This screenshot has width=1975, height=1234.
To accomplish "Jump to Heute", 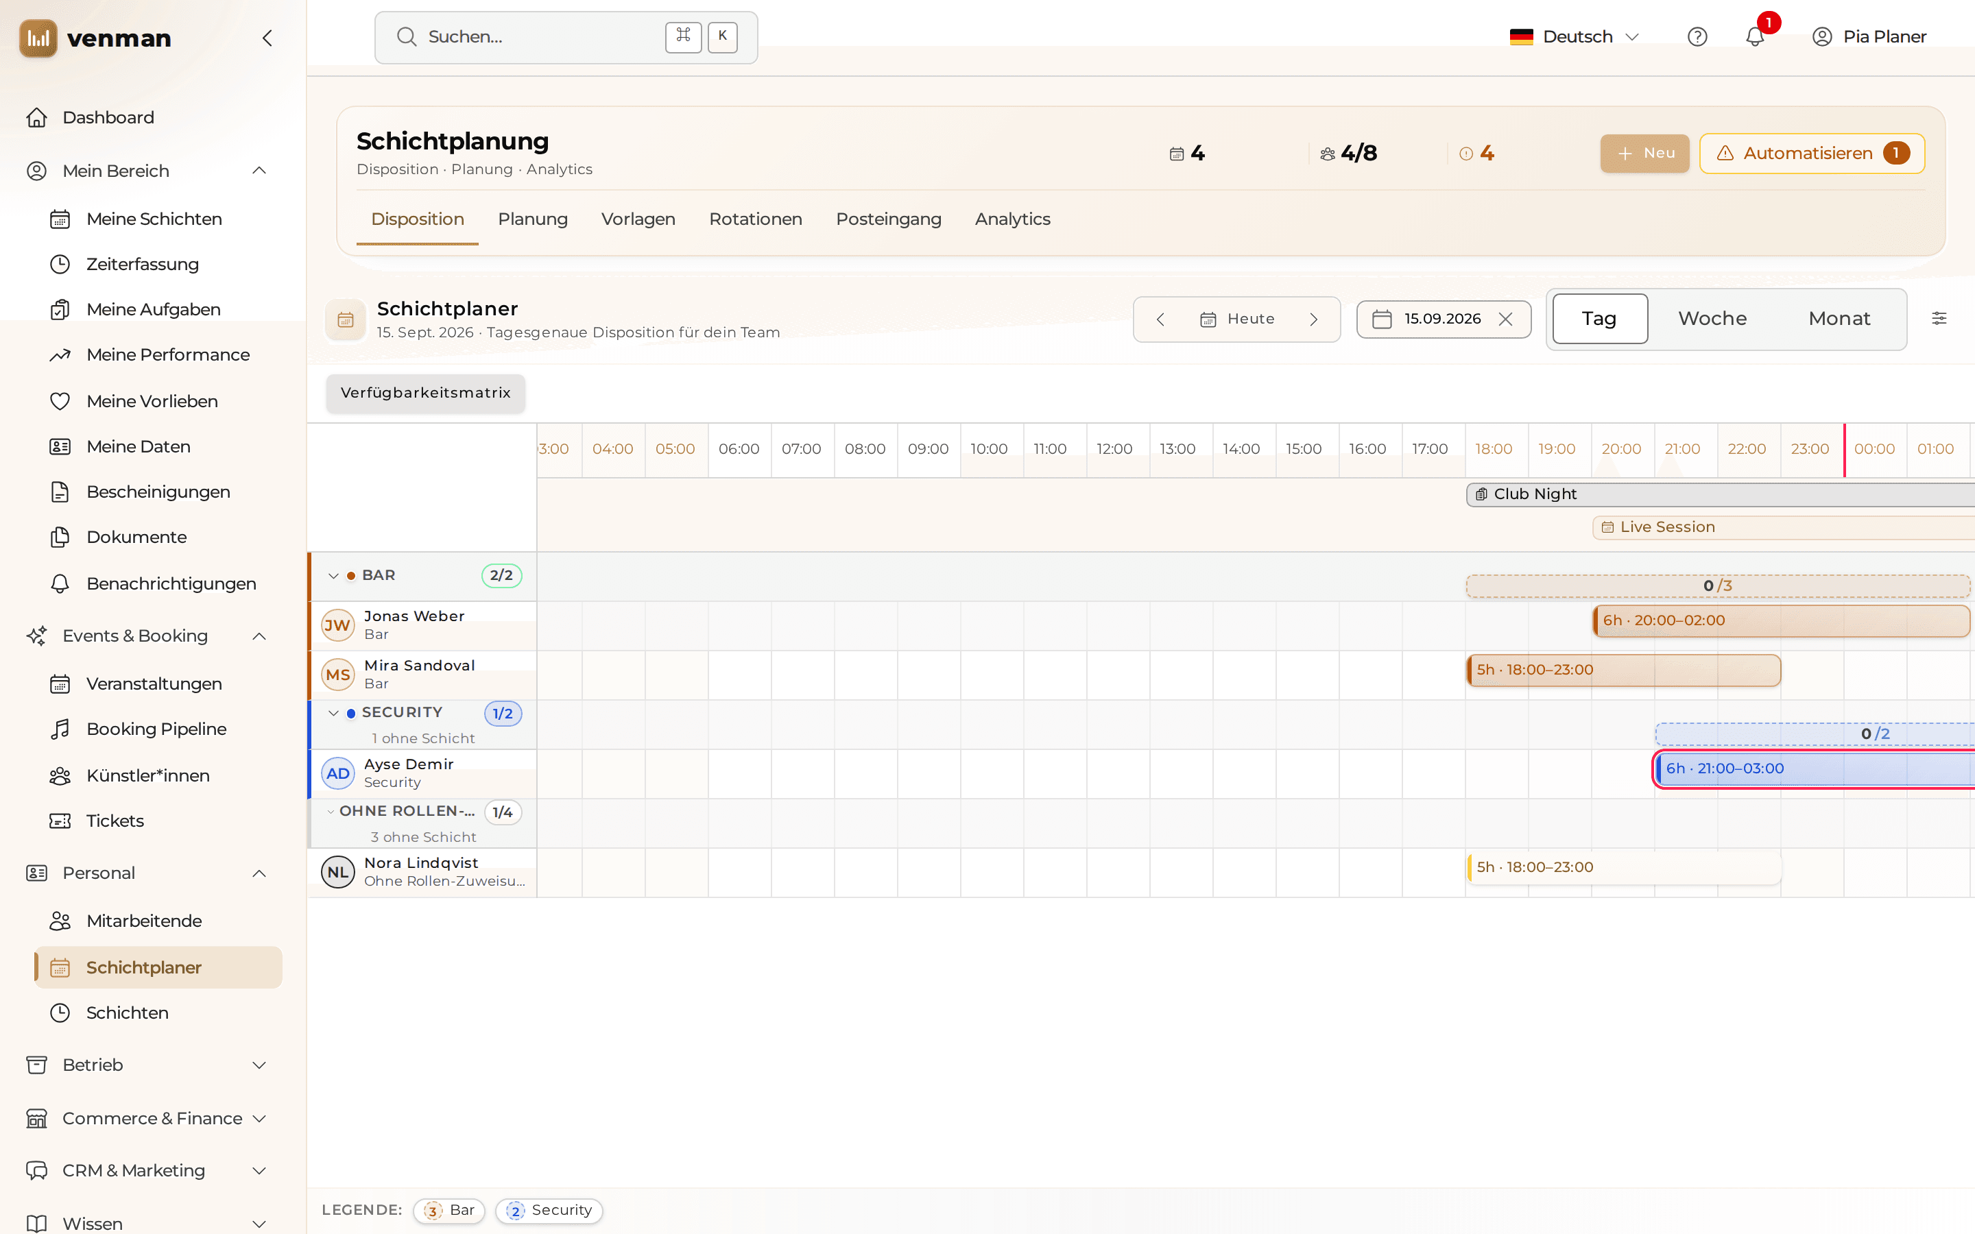I will pyautogui.click(x=1237, y=319).
